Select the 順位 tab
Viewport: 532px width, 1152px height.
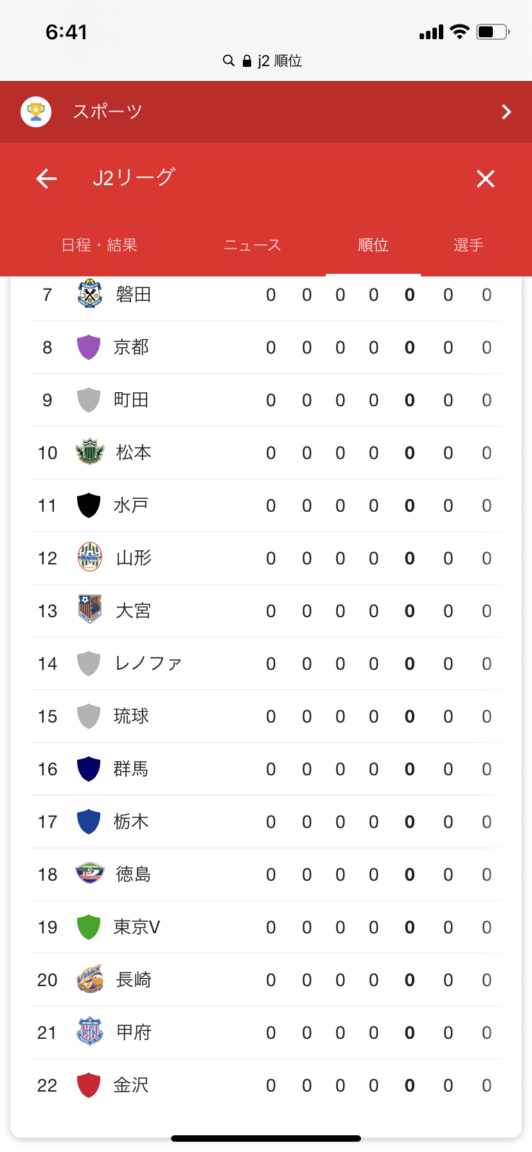click(373, 245)
